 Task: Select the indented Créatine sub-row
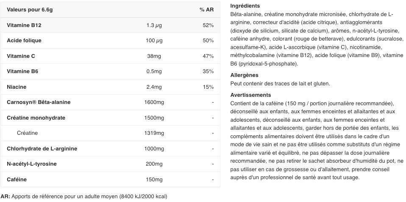tap(27, 133)
